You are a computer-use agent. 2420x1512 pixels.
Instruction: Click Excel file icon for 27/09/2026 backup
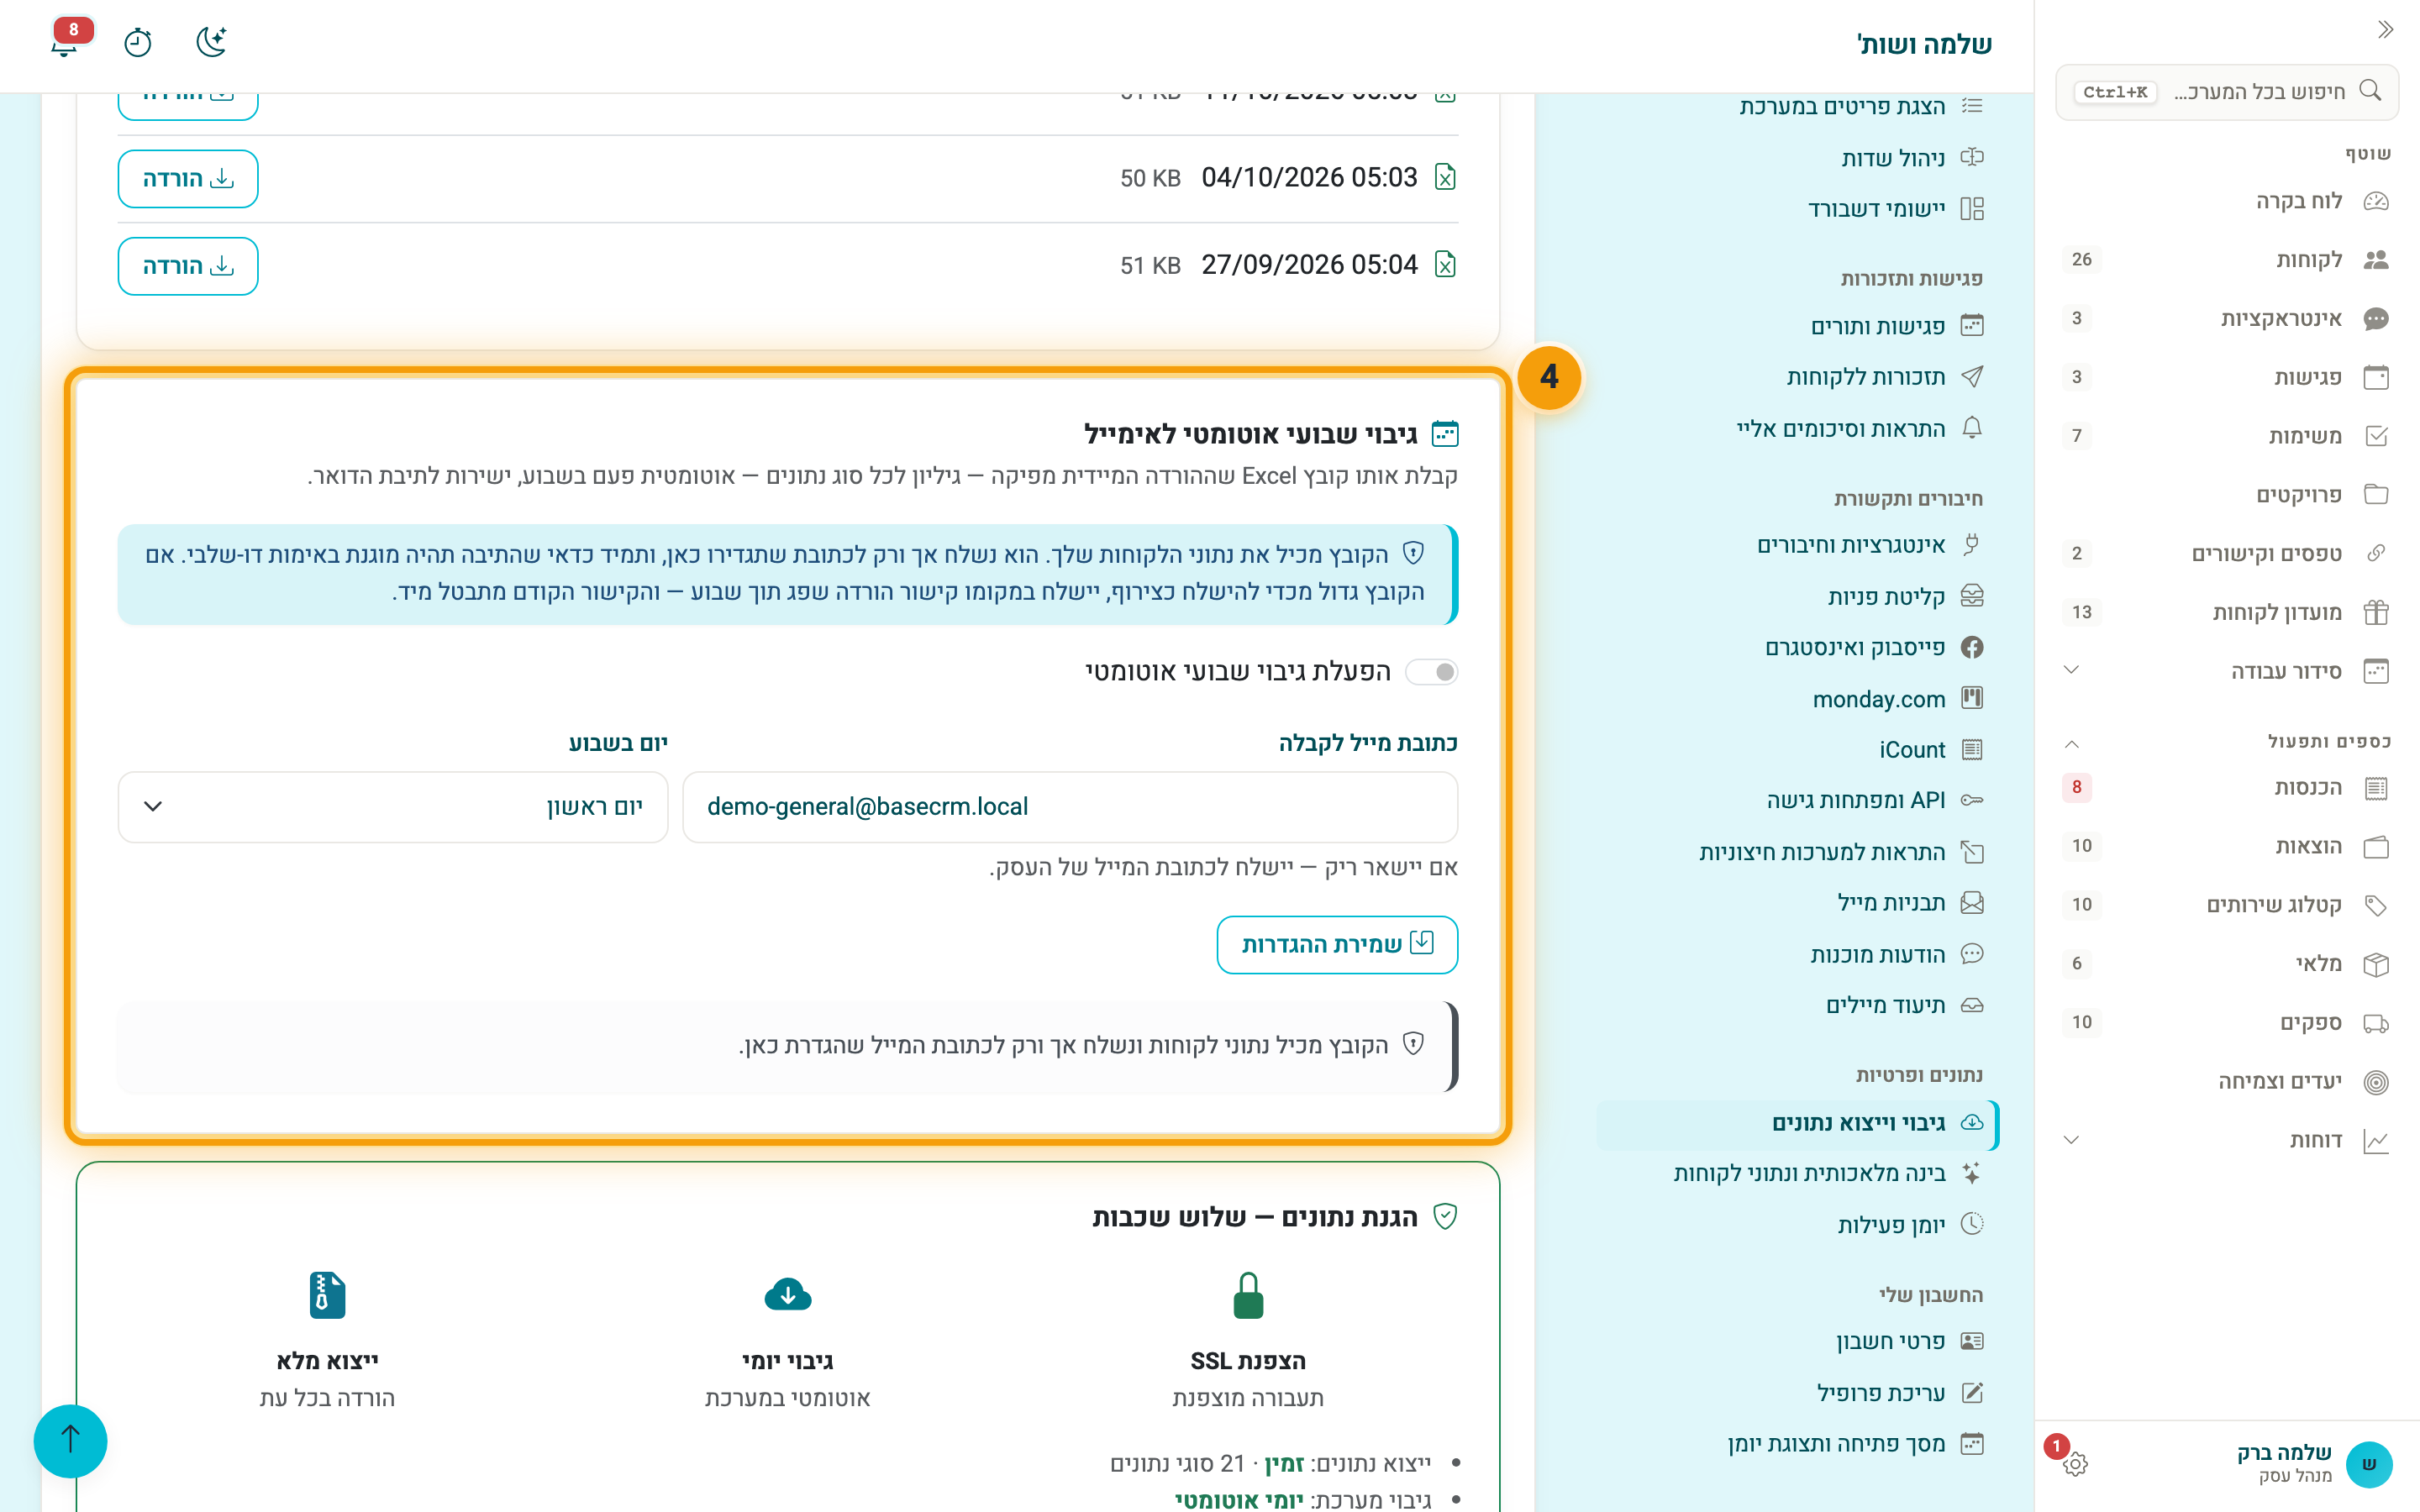click(x=1445, y=264)
